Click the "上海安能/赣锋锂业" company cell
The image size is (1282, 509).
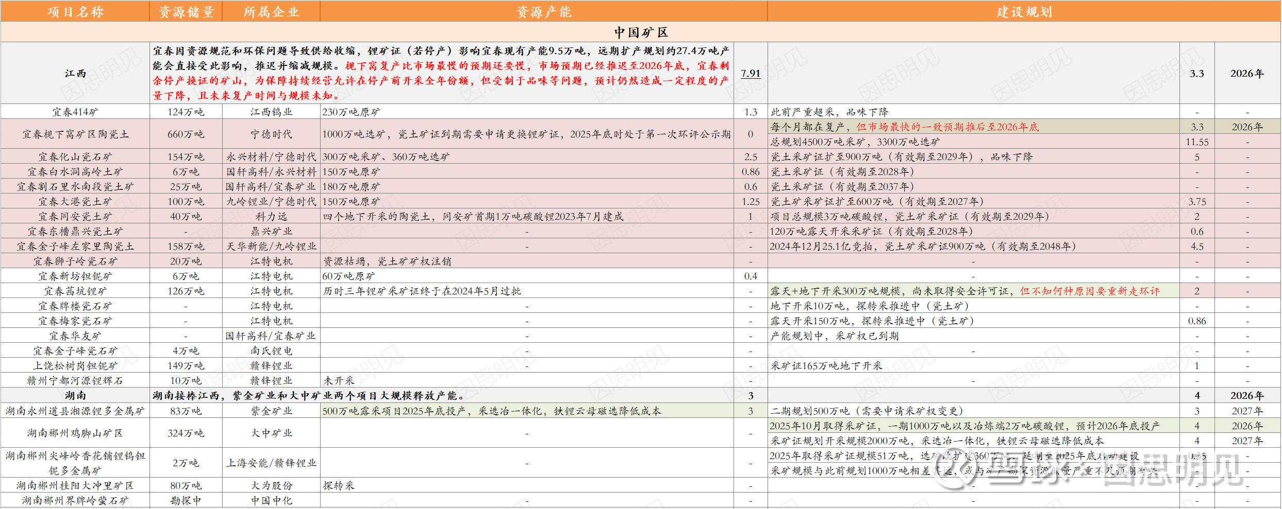pyautogui.click(x=271, y=463)
